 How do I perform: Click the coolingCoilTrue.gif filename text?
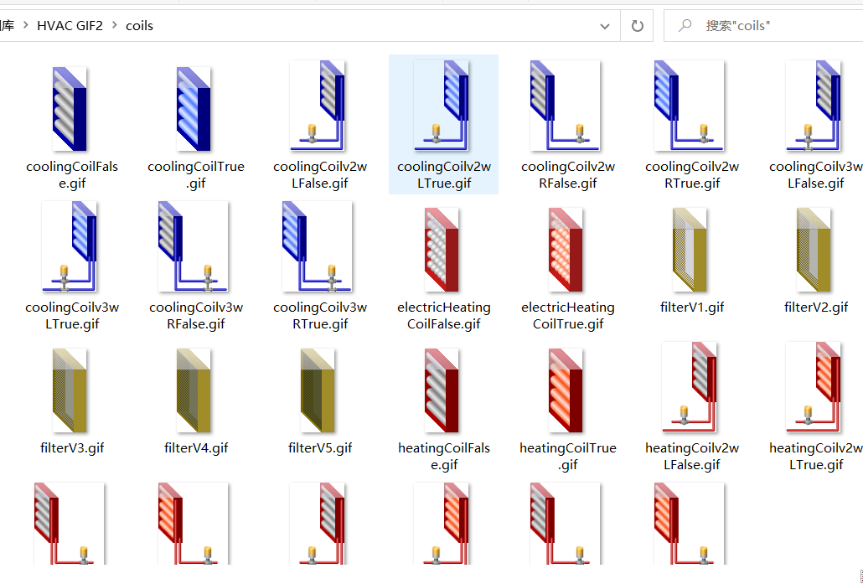point(196,174)
